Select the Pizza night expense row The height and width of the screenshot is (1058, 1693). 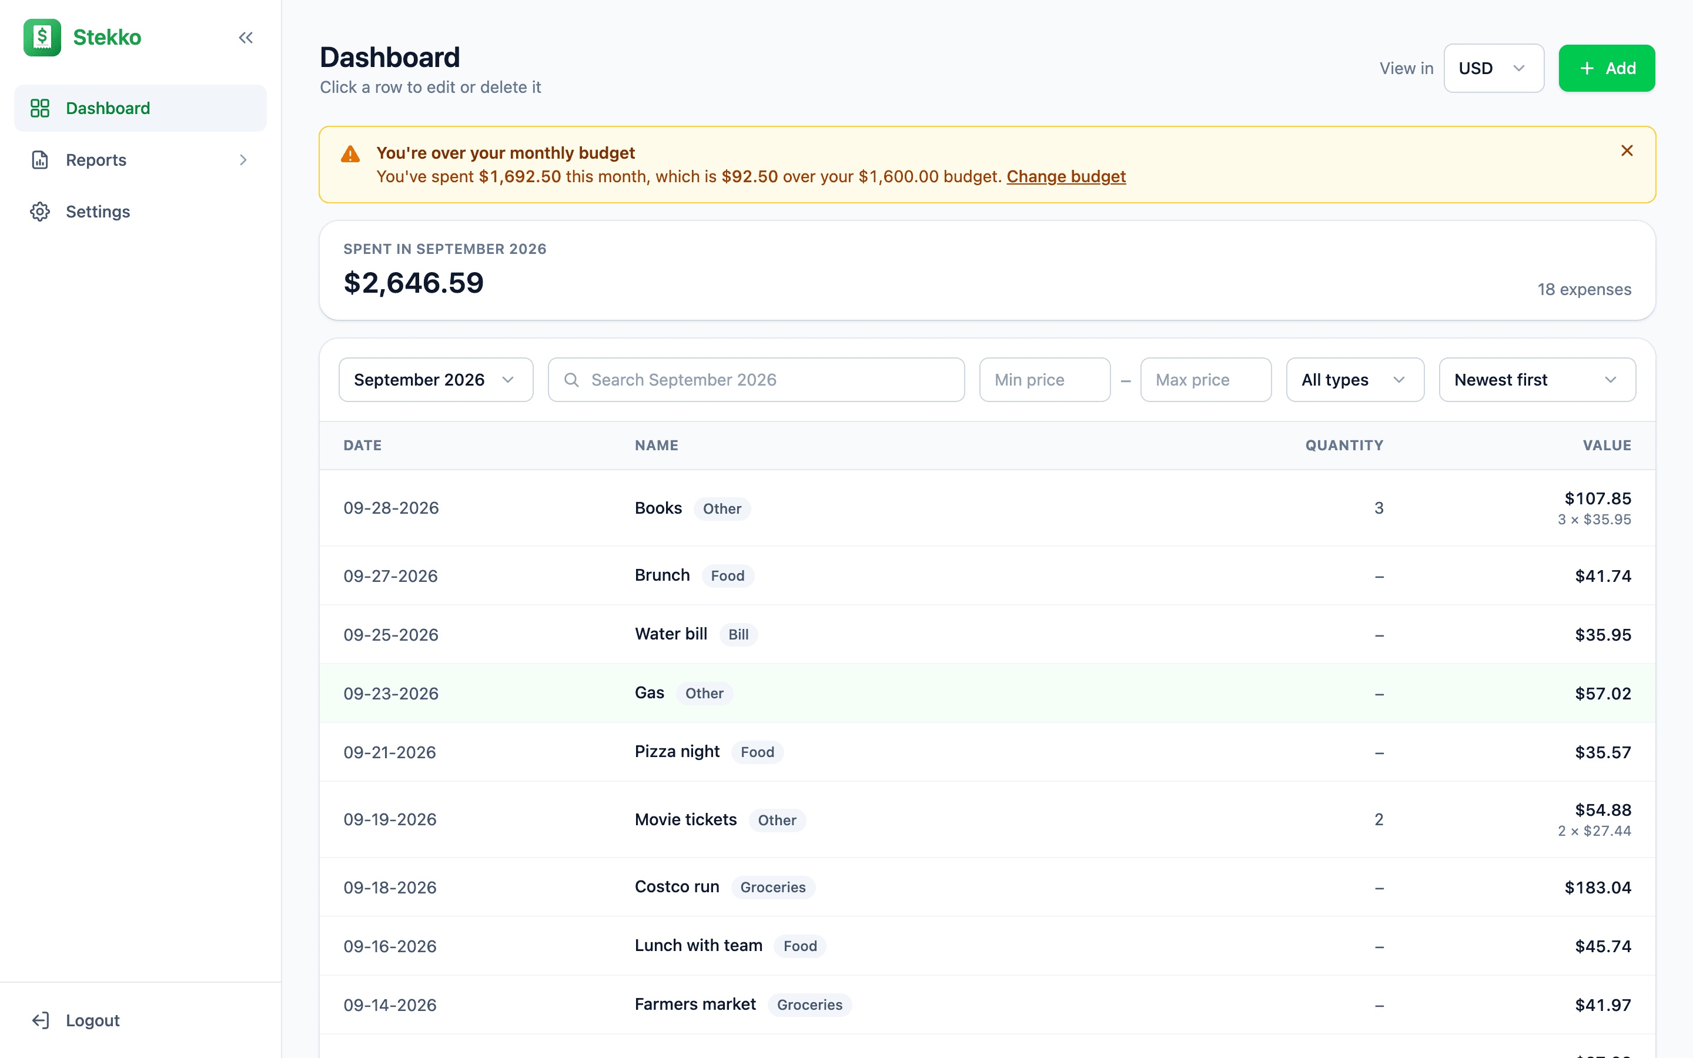[x=987, y=752]
